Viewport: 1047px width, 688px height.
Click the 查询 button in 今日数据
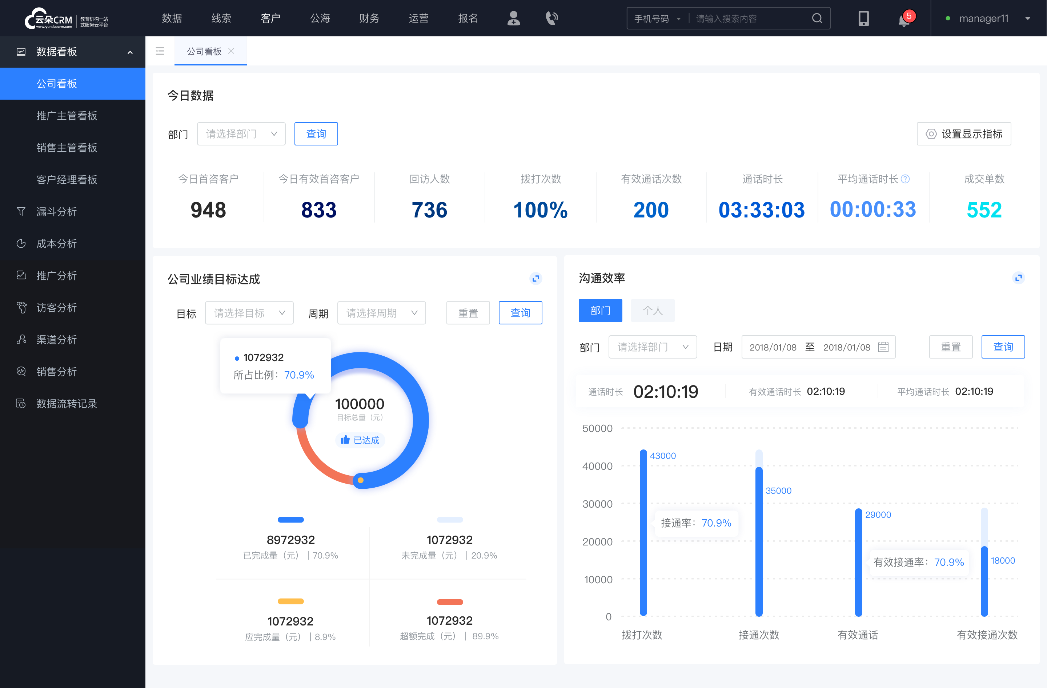click(x=316, y=133)
